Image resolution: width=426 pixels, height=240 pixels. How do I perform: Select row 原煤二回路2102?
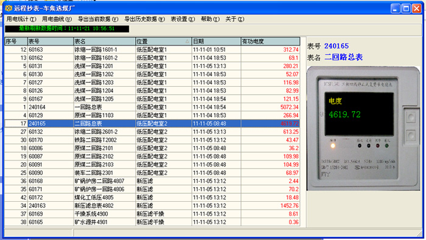coord(152,157)
